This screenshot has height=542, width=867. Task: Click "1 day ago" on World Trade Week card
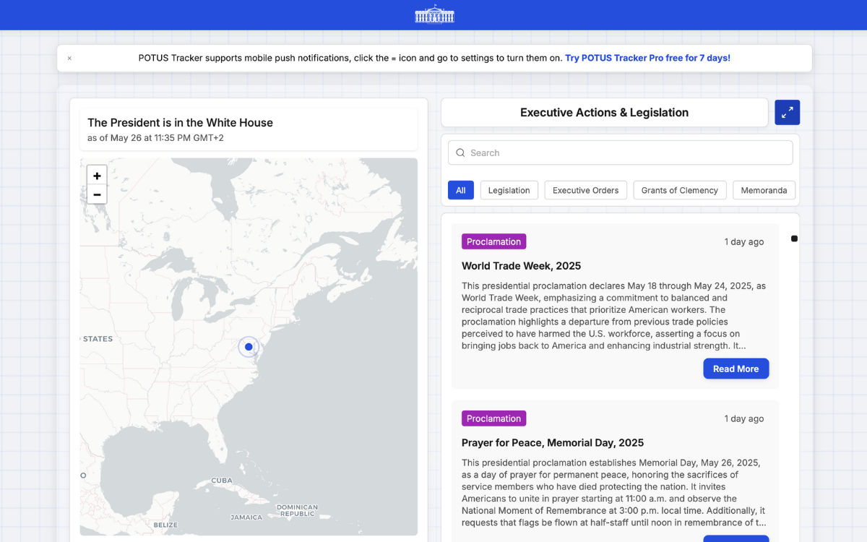[x=744, y=242]
